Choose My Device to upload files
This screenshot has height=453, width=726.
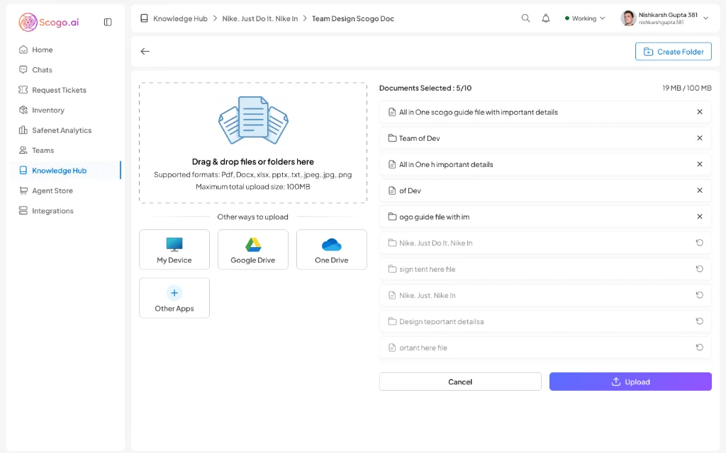pos(174,249)
